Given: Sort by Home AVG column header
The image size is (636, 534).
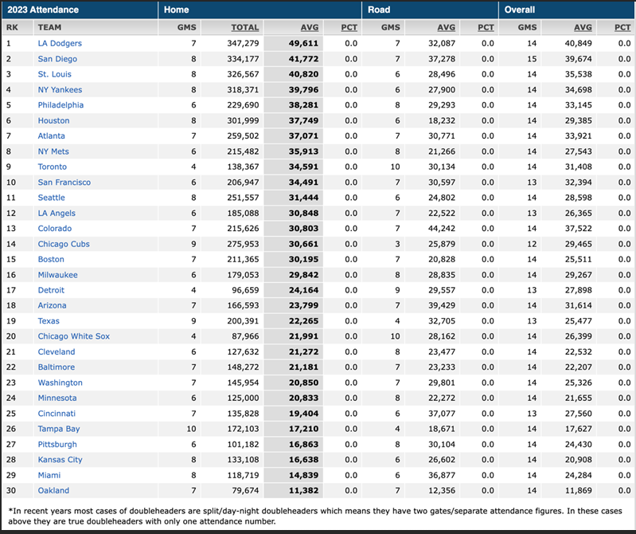Looking at the screenshot, I should point(310,28).
